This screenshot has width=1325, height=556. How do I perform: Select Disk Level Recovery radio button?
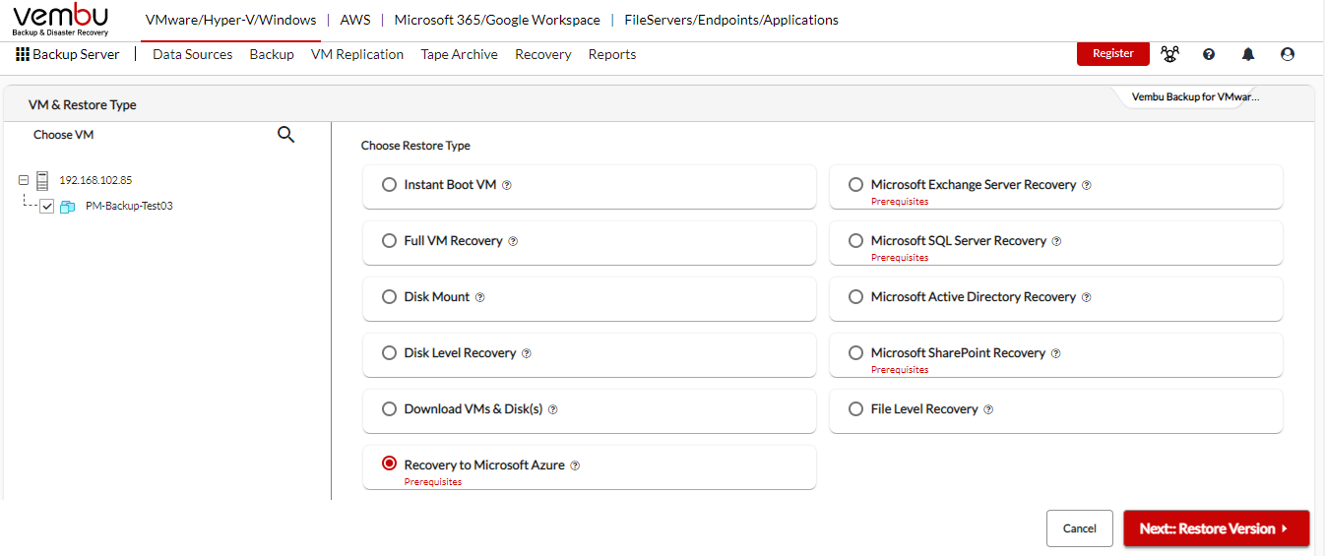(x=389, y=352)
